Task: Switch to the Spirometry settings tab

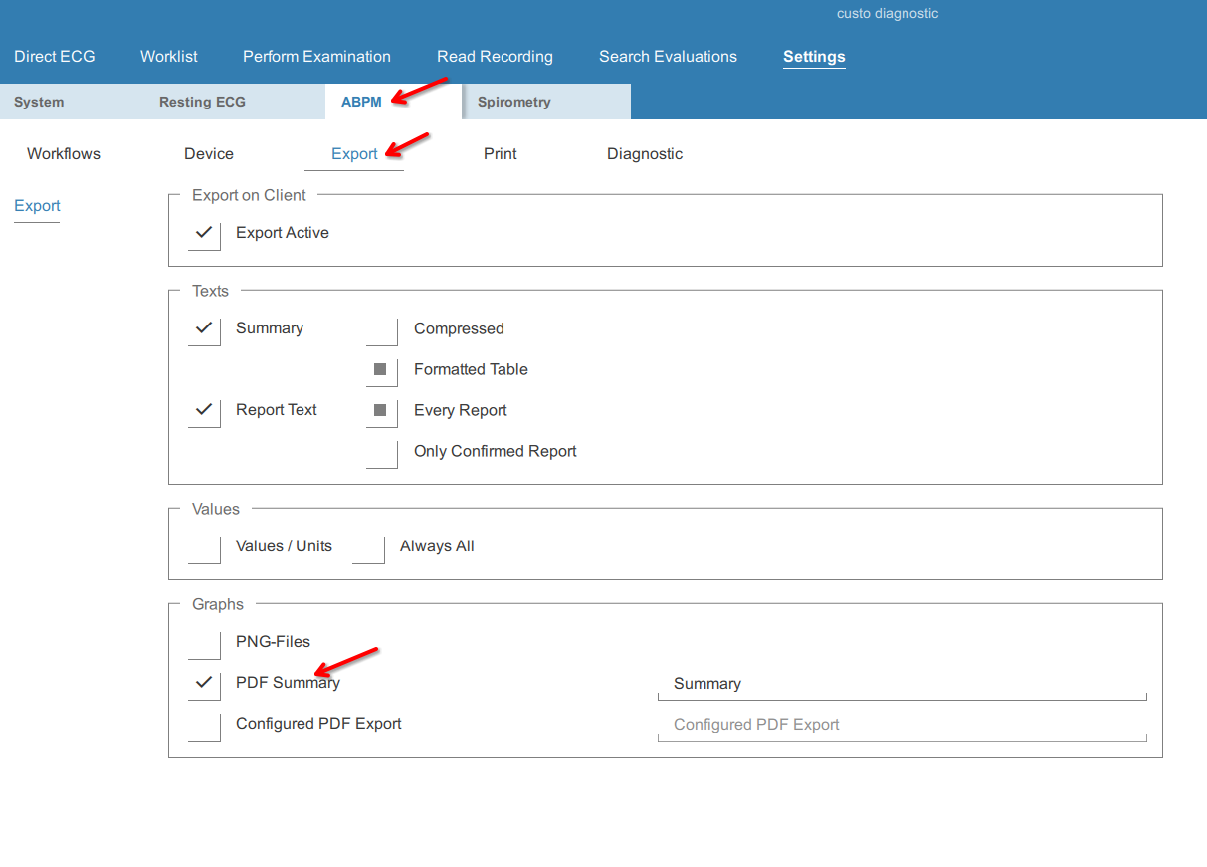Action: 513,102
